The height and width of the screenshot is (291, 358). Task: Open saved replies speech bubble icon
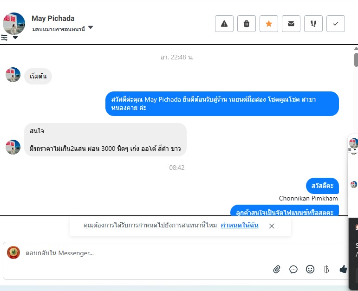click(x=293, y=269)
